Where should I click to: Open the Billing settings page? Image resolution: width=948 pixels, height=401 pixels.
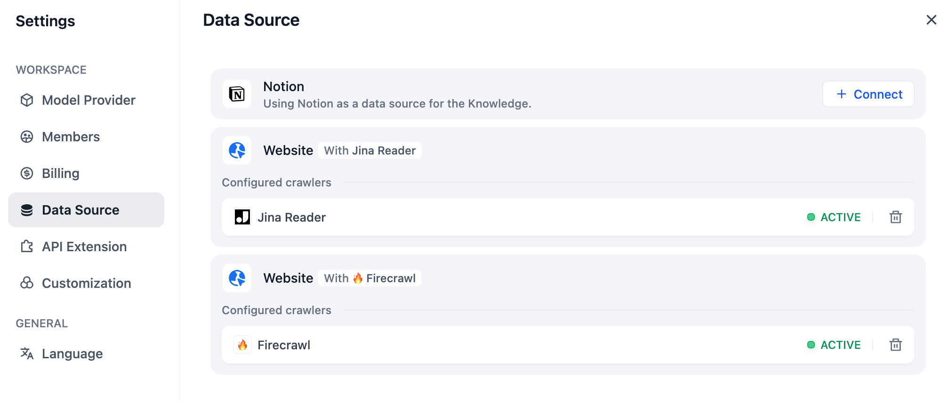pyautogui.click(x=60, y=173)
